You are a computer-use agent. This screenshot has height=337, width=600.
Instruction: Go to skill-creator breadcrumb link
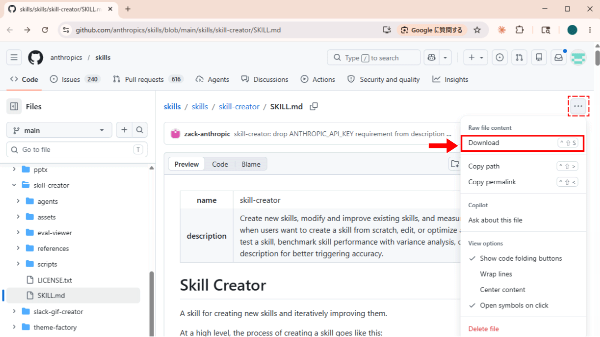coord(239,106)
